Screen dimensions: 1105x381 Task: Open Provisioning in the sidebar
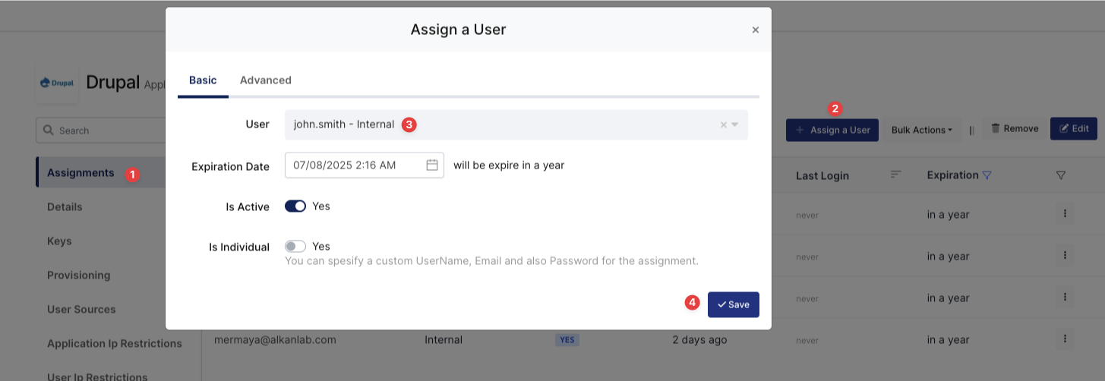point(79,275)
